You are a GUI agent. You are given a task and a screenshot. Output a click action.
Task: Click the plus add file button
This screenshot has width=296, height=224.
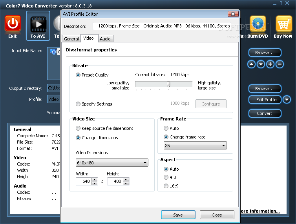pyautogui.click(x=270, y=64)
